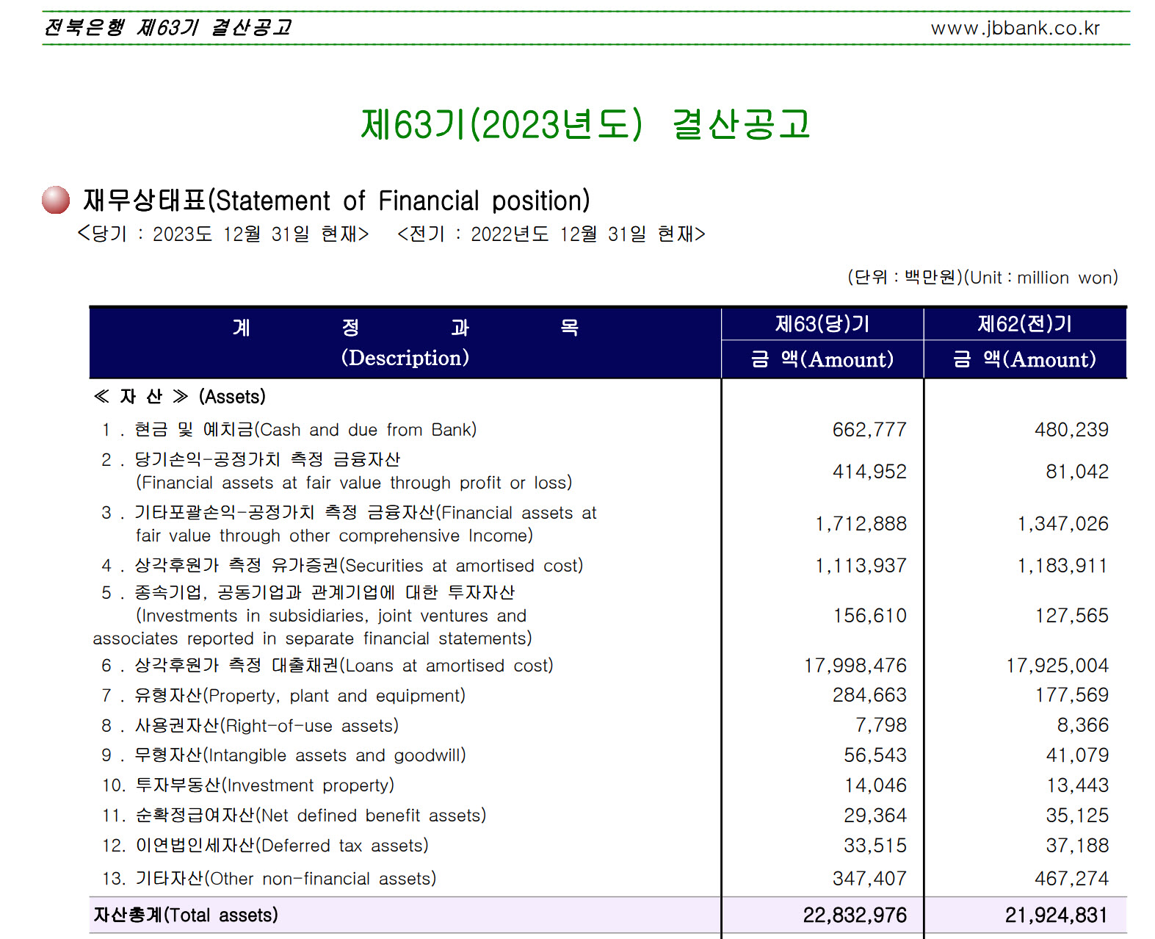Click the value 467,274
The height and width of the screenshot is (939, 1155).
click(x=1071, y=879)
